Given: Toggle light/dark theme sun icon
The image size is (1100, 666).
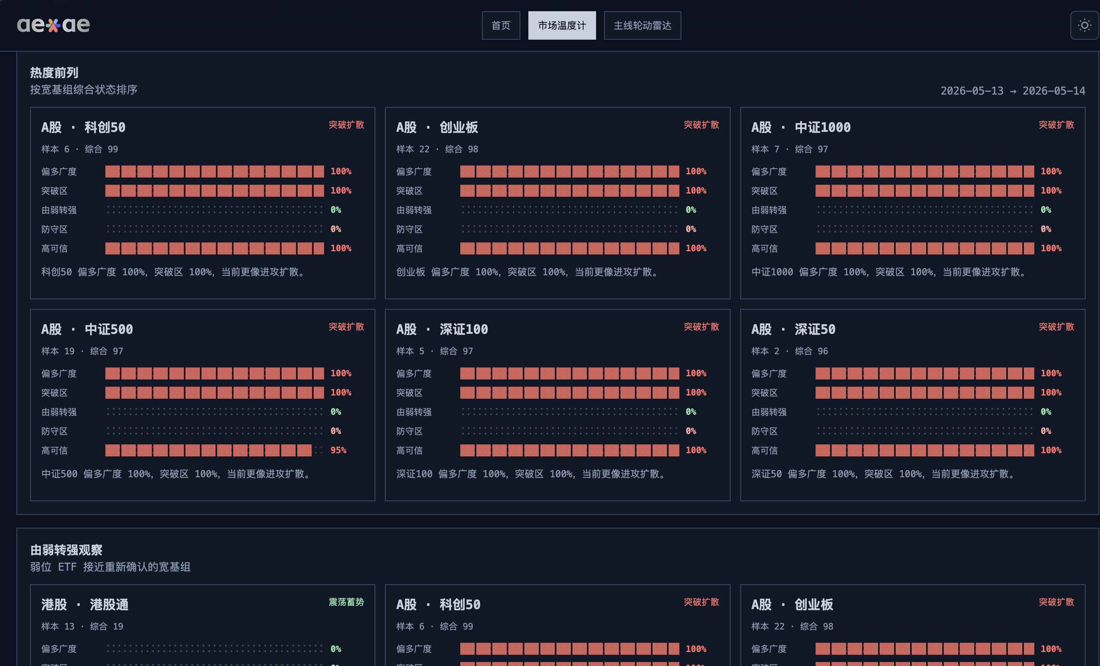Looking at the screenshot, I should click(x=1084, y=26).
